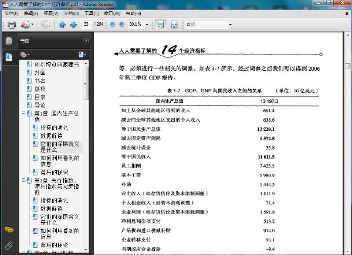Screen dimensions: 352x255
Task: Click table value 13 197.3
Action: click(269, 101)
